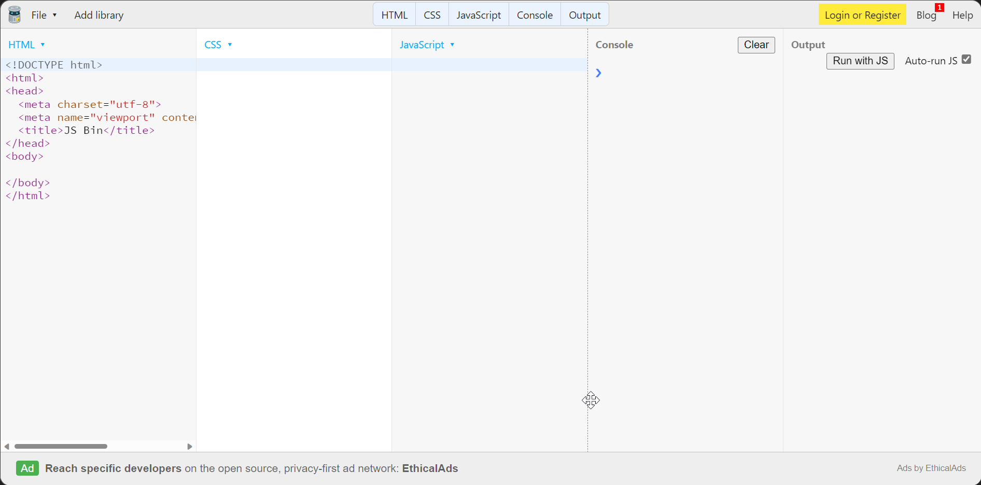
Task: Uncheck the Auto-run JS checkbox
Action: pos(966,59)
